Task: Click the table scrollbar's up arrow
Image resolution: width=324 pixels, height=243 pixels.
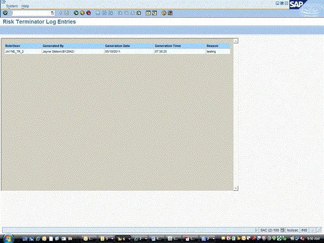Action: coord(235,41)
